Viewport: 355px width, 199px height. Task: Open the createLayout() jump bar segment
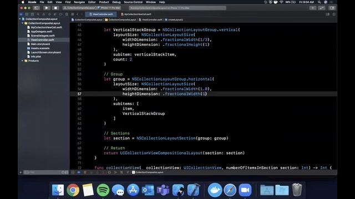tap(174, 20)
